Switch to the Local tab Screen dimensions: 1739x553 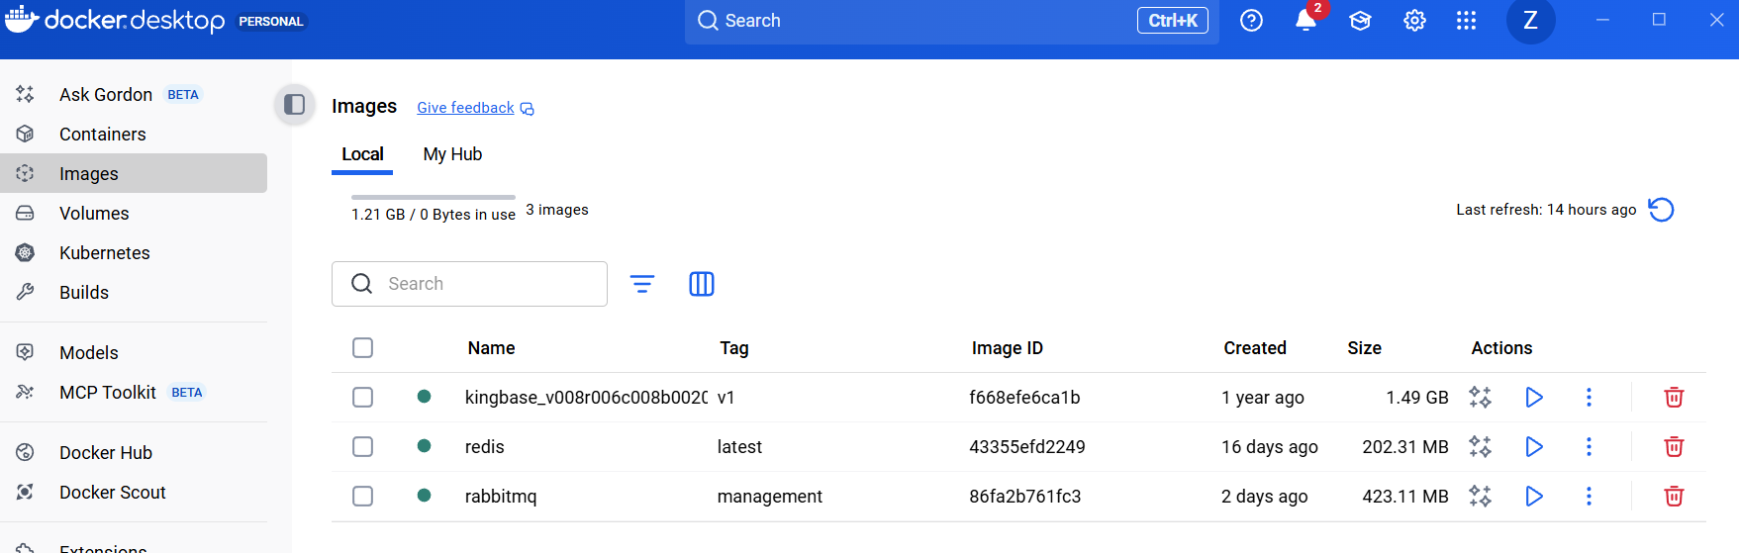click(362, 154)
